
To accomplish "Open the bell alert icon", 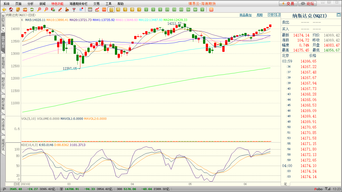I will pyautogui.click(x=67, y=10).
